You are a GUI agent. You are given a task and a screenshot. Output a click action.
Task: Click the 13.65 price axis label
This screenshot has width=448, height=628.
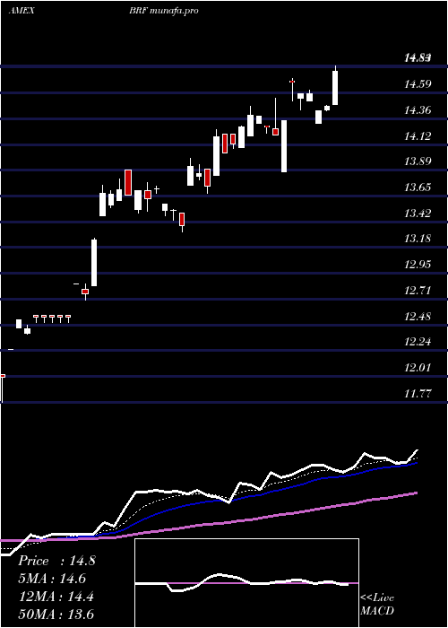click(418, 187)
